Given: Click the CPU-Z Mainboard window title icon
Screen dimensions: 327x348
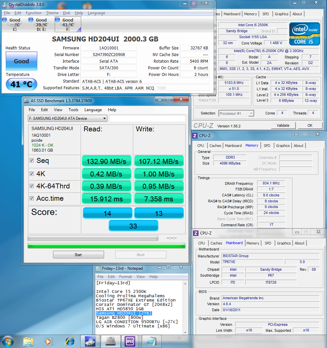Looking at the screenshot, I should [196, 233].
